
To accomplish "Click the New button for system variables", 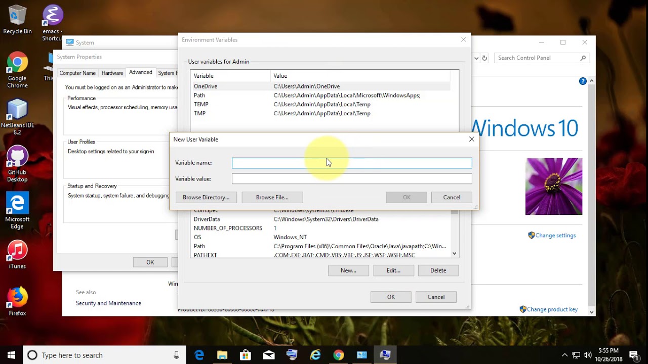I will (348, 270).
